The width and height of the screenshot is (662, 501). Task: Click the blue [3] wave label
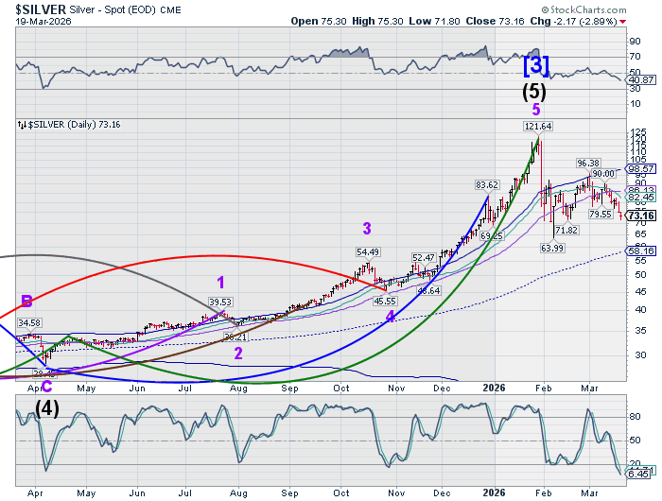point(536,66)
